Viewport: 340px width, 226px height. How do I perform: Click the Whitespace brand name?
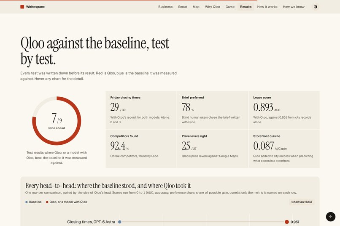[35, 7]
